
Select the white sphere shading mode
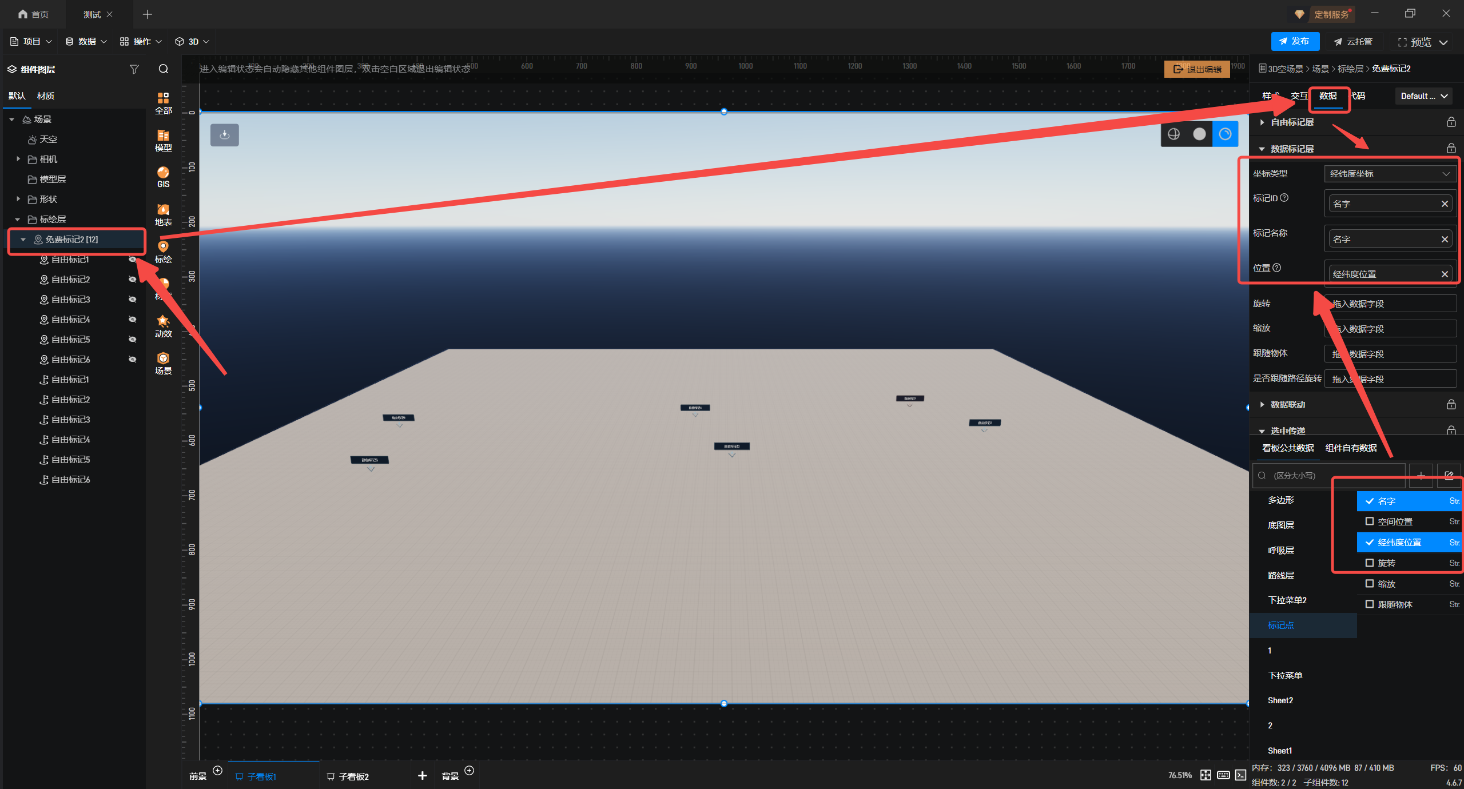[x=1199, y=134]
